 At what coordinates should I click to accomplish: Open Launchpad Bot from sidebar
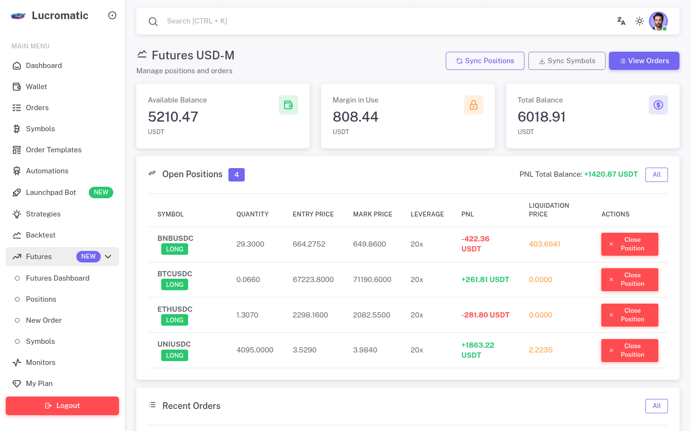click(51, 193)
